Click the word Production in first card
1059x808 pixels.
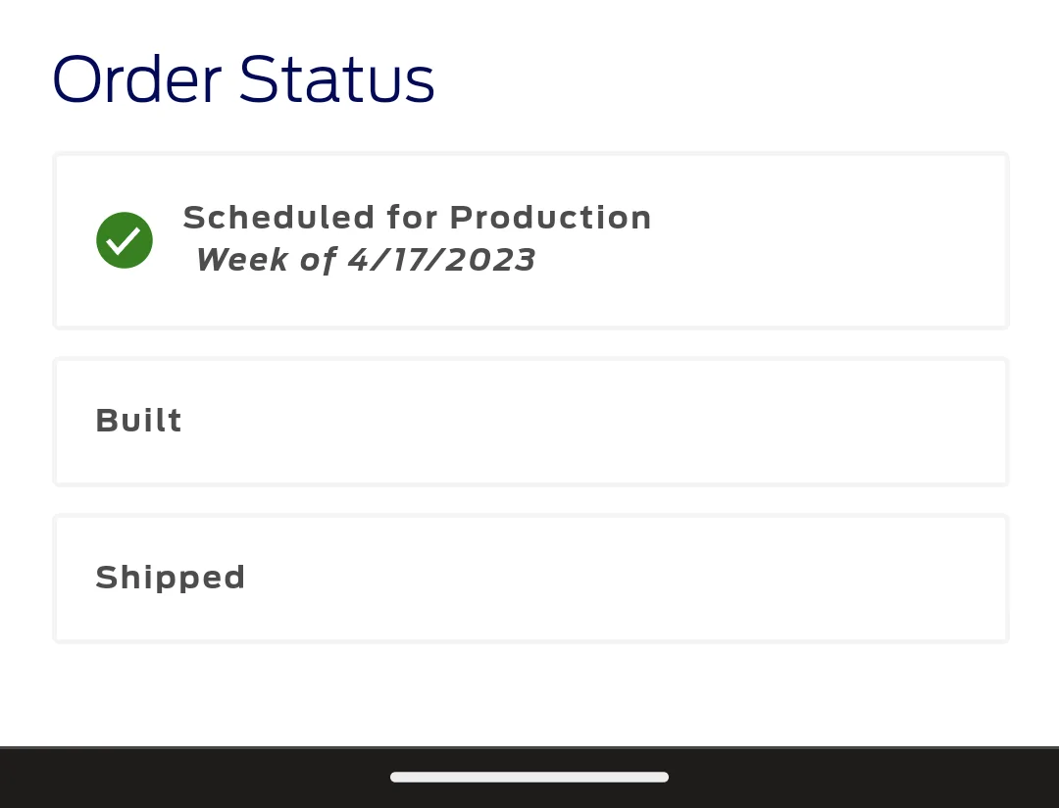click(x=550, y=218)
